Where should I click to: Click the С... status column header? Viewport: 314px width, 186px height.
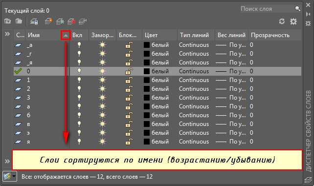20,35
